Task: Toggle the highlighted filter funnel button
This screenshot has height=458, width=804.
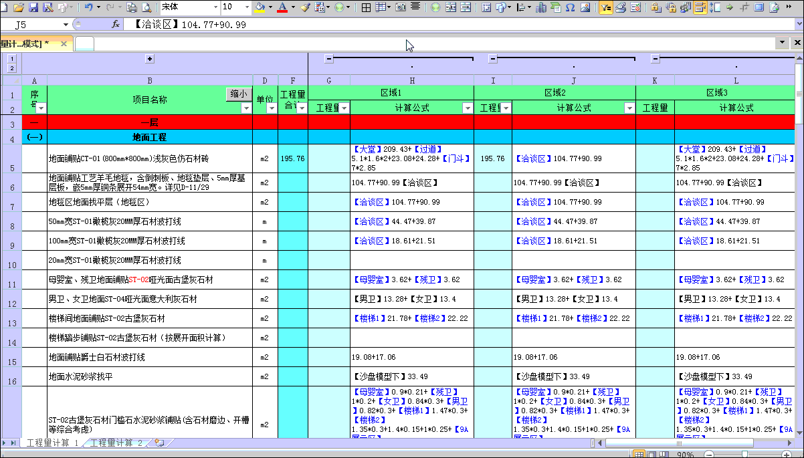Action: pyautogui.click(x=605, y=7)
